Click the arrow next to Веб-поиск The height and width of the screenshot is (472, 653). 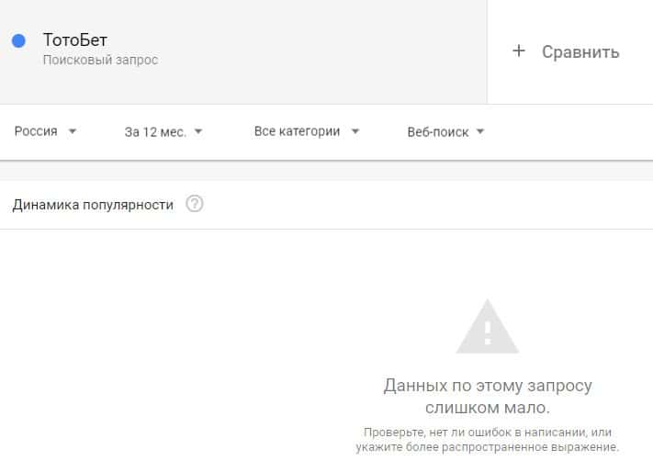coord(480,131)
